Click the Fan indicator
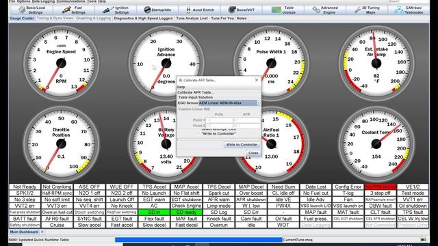Screen dimensions: 438x246 click(348, 200)
